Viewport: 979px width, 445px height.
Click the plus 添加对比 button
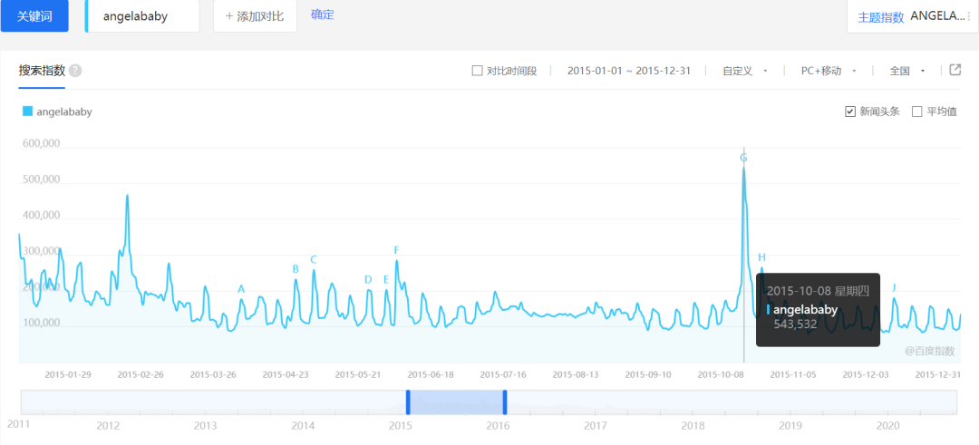click(x=255, y=16)
